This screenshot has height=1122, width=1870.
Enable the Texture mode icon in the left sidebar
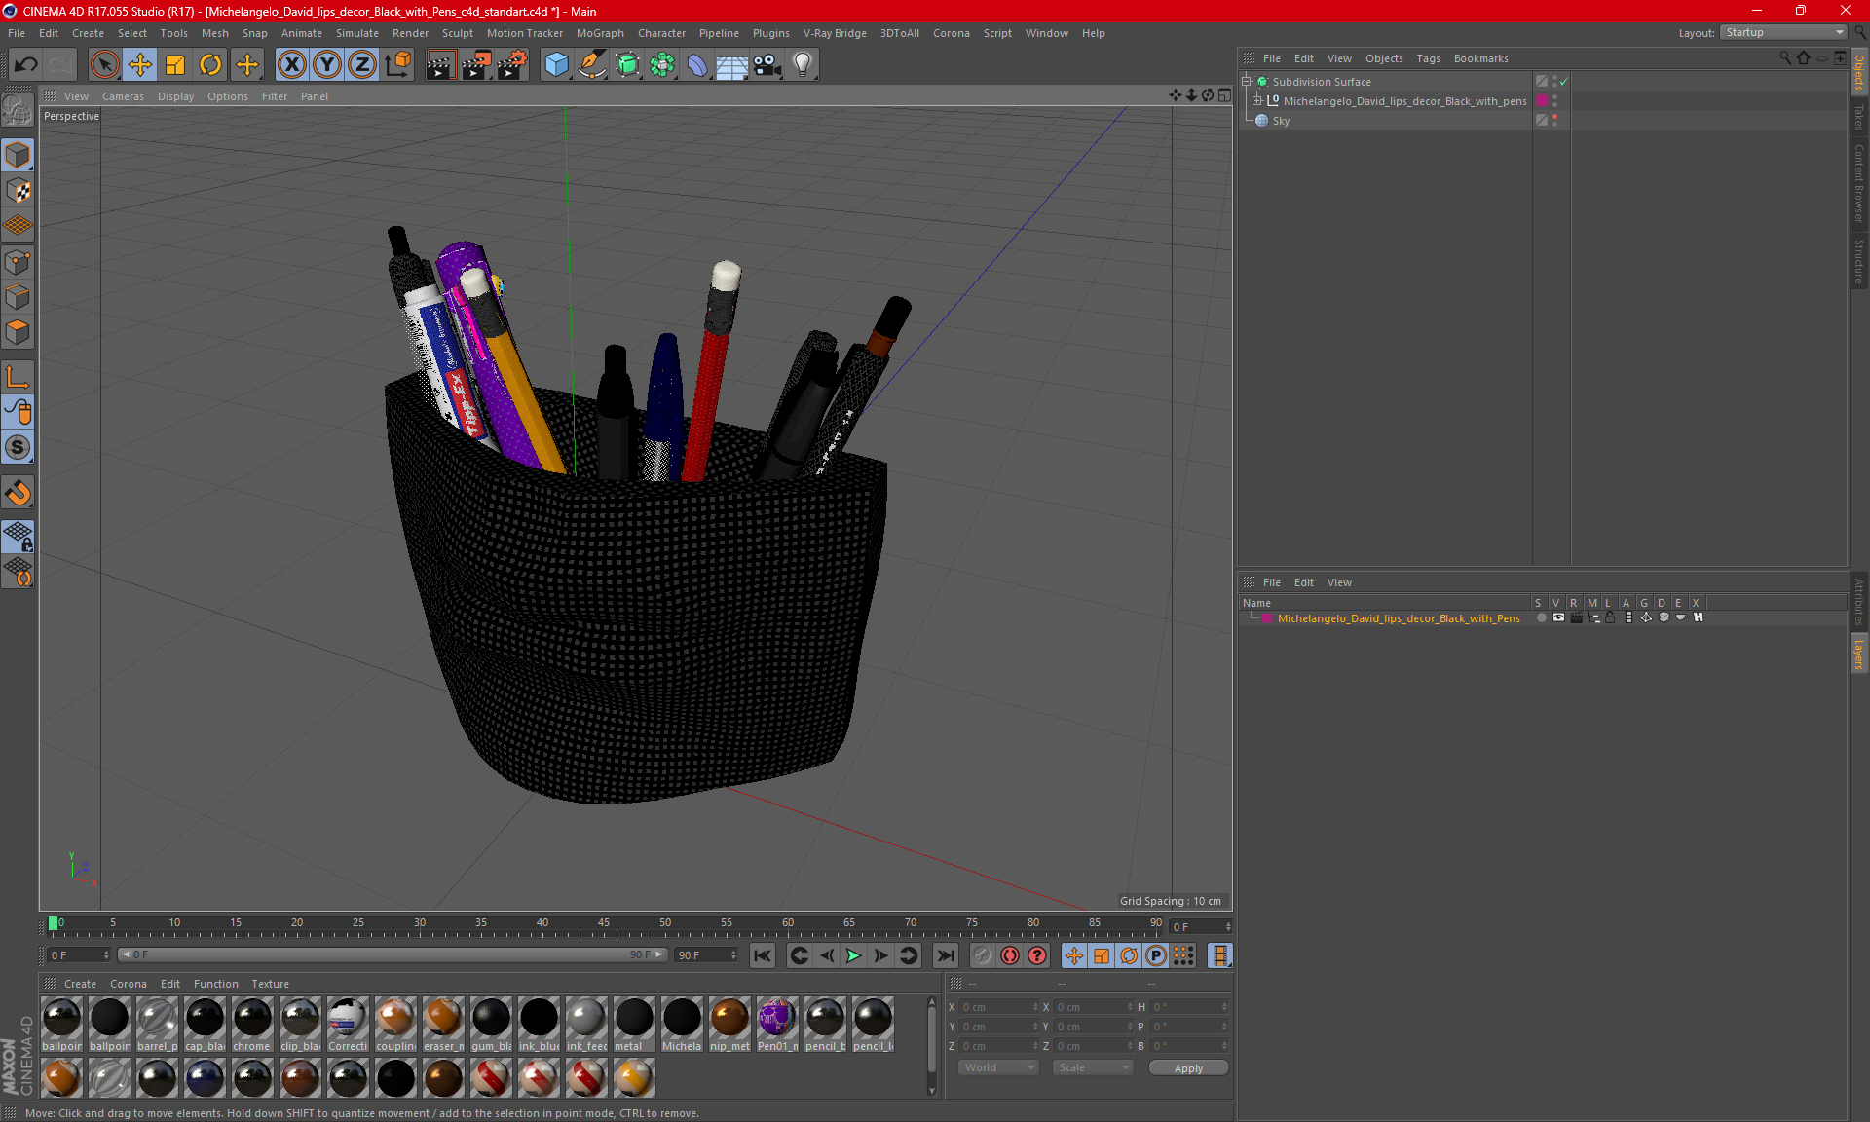[x=19, y=191]
